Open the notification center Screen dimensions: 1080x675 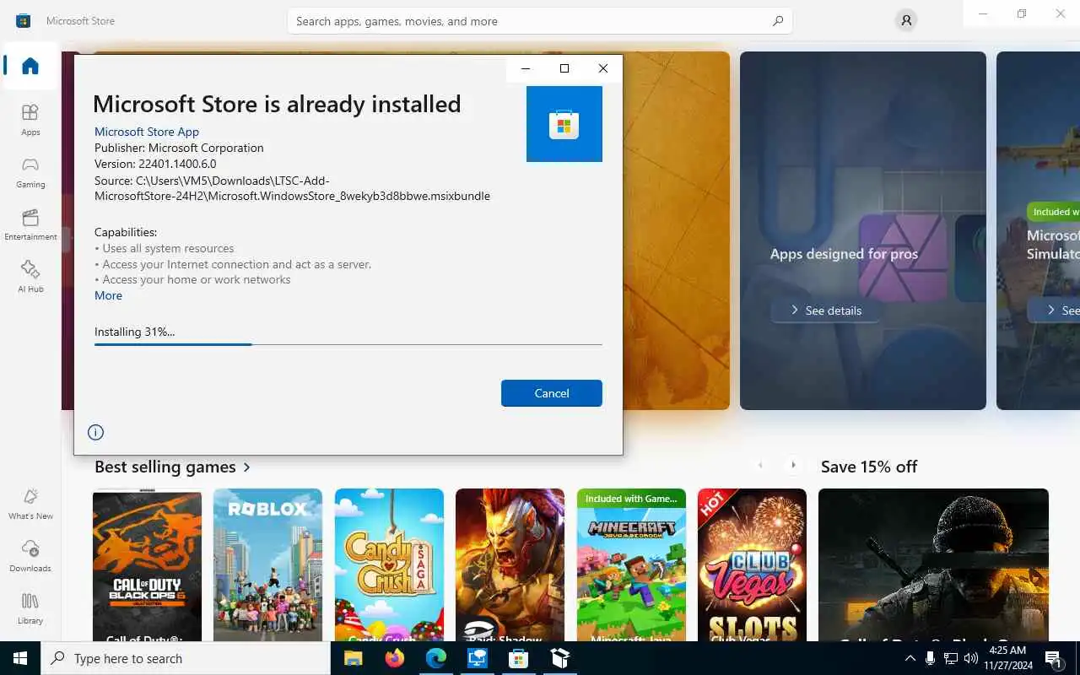point(1055,658)
